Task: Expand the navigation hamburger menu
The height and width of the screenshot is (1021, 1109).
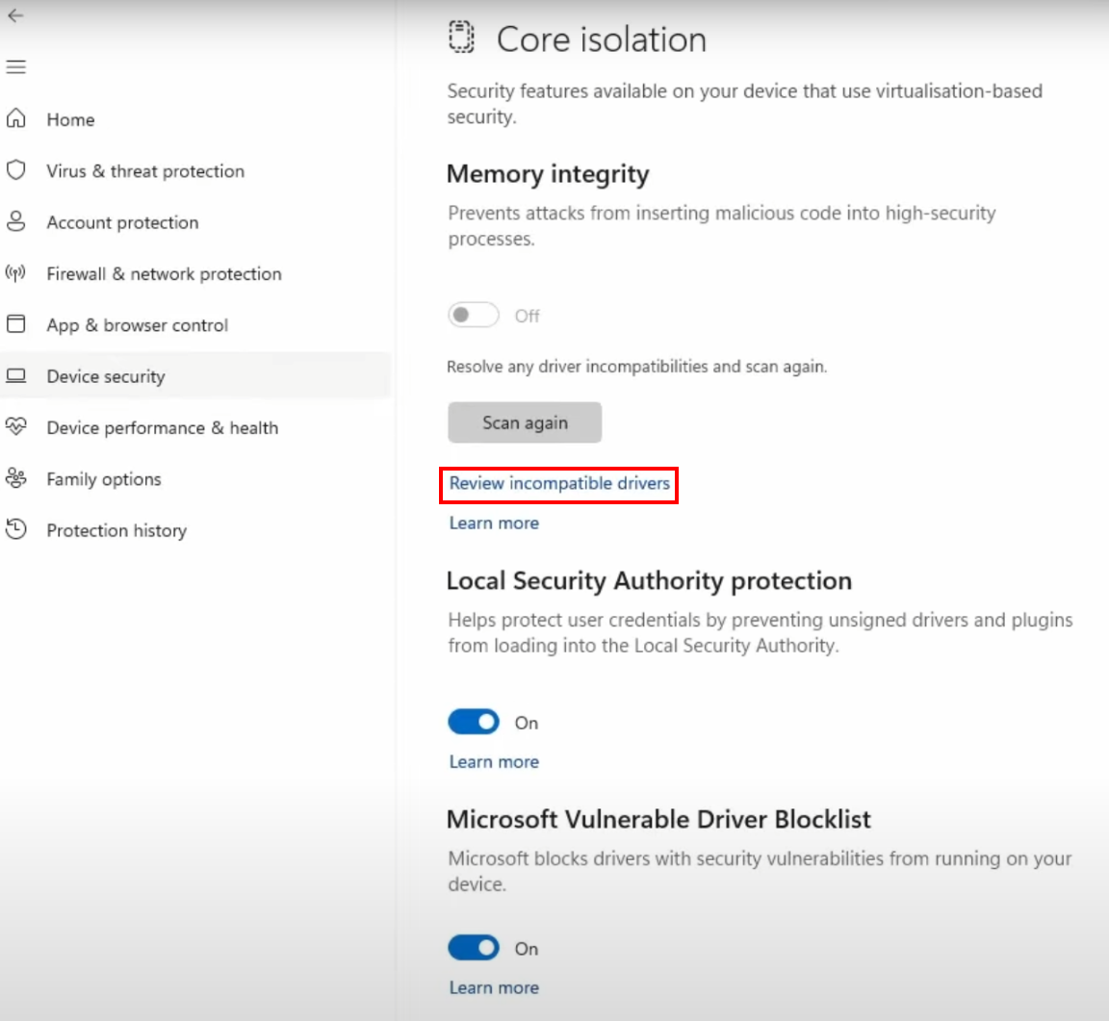Action: [x=15, y=66]
